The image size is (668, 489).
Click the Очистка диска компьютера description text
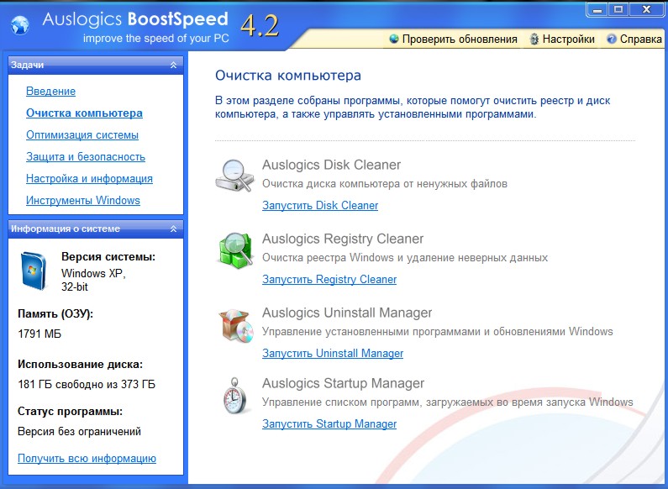385,184
